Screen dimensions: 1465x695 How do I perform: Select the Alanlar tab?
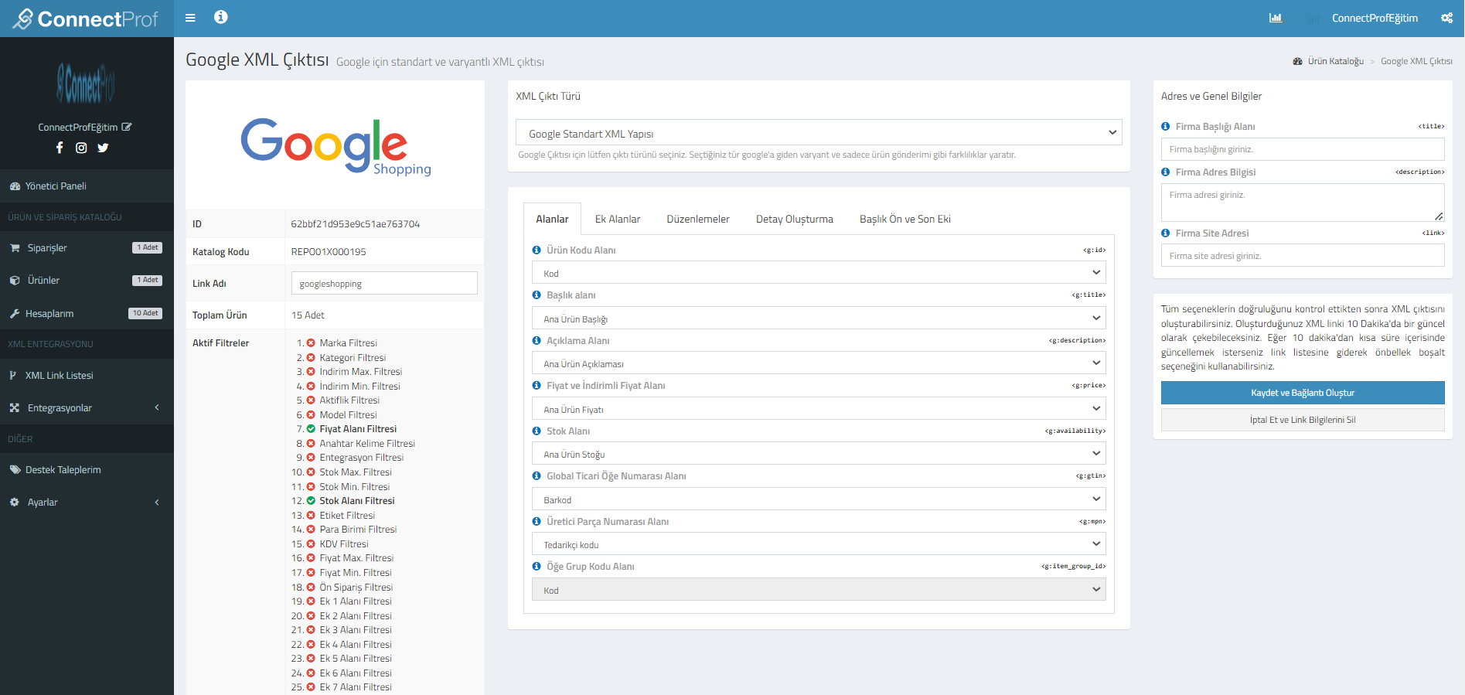(x=552, y=219)
